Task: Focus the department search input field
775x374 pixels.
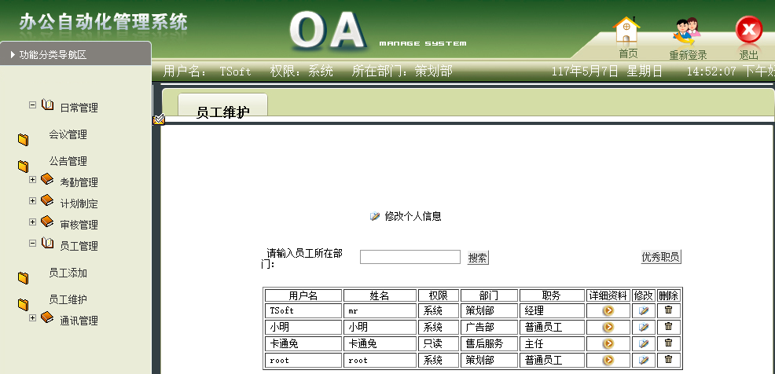Action: pos(410,257)
